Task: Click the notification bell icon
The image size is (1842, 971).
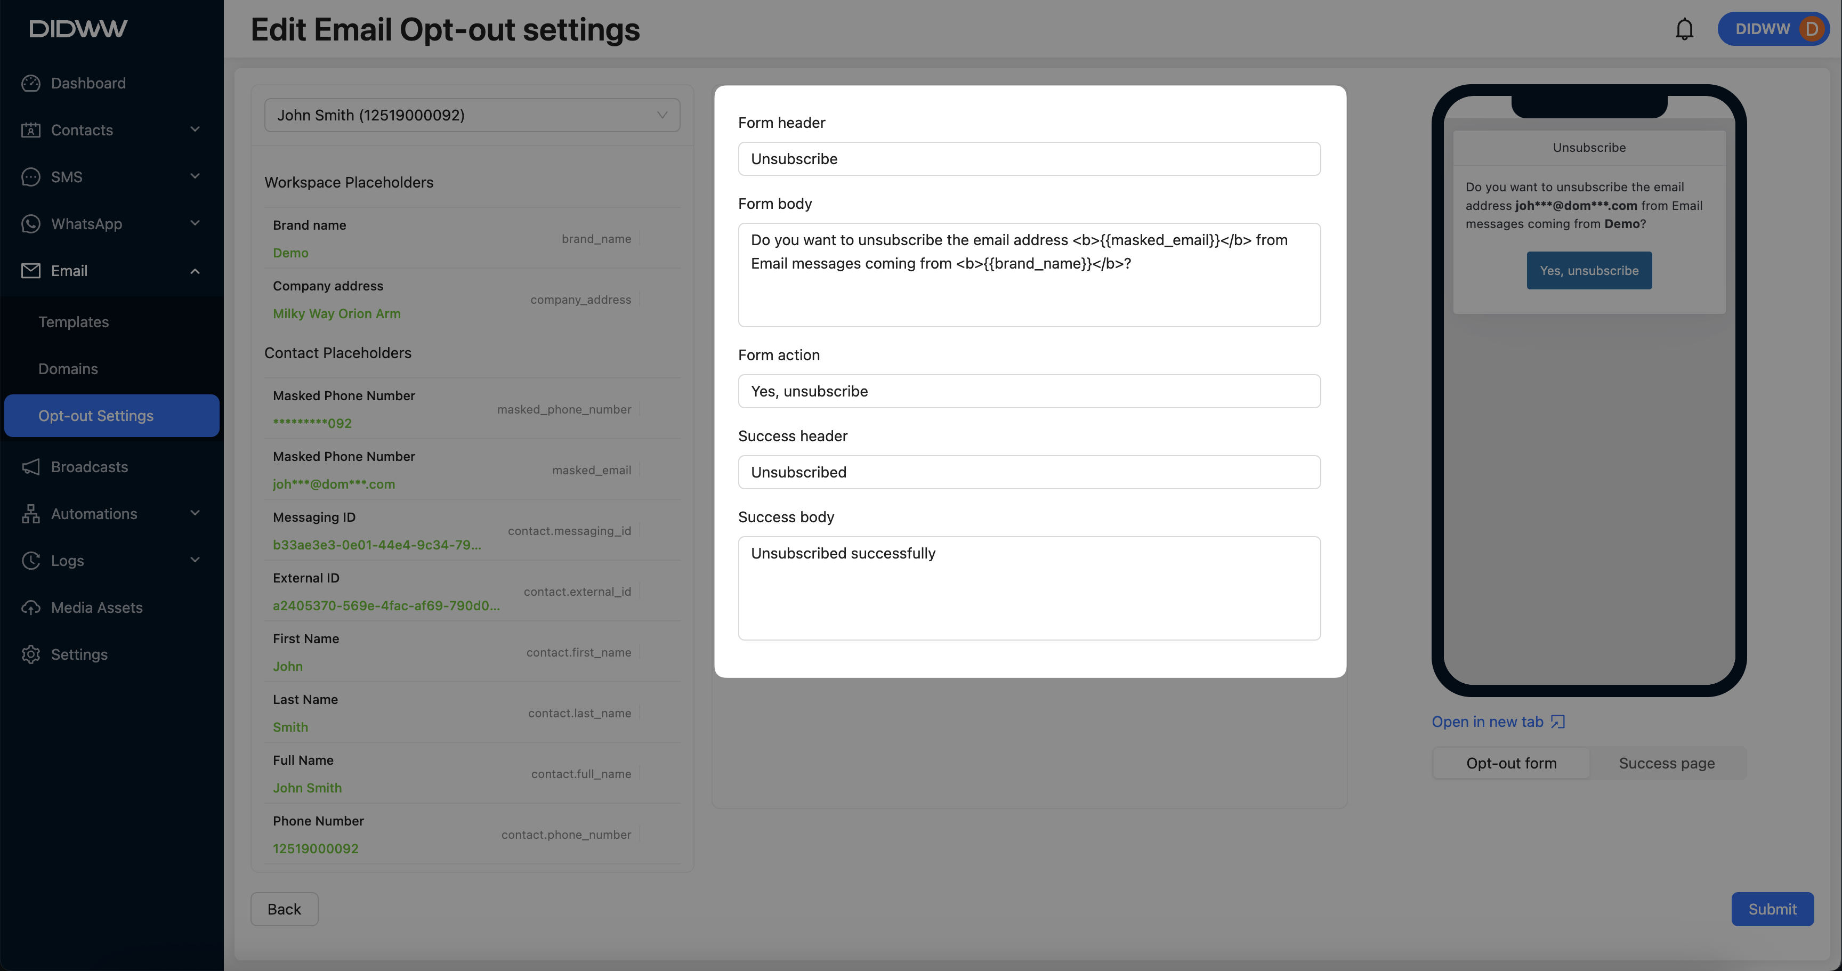Action: (x=1684, y=29)
